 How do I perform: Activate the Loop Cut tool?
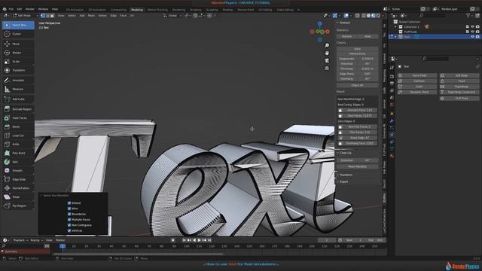click(x=18, y=135)
